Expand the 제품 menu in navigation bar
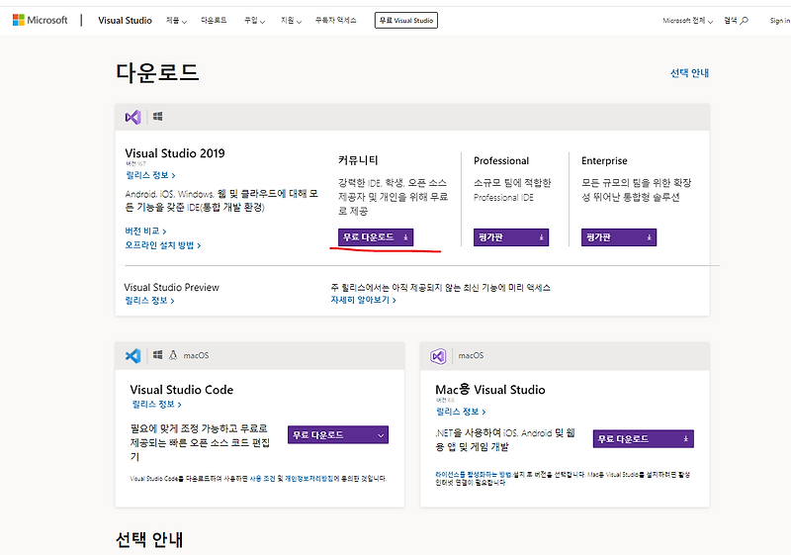The width and height of the screenshot is (791, 555). coord(177,21)
